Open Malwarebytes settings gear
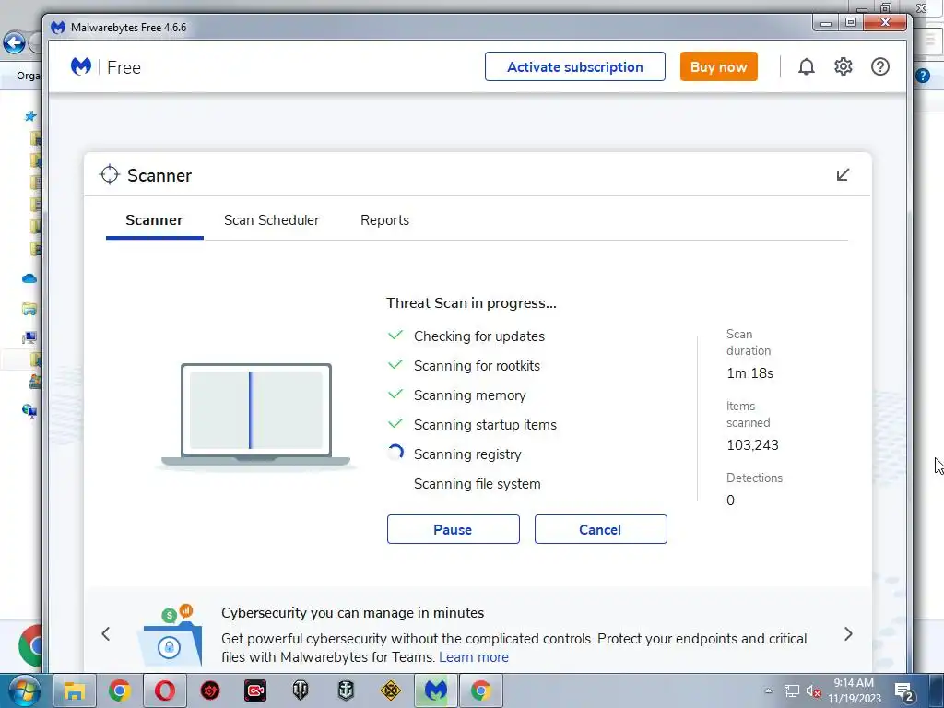 point(843,66)
